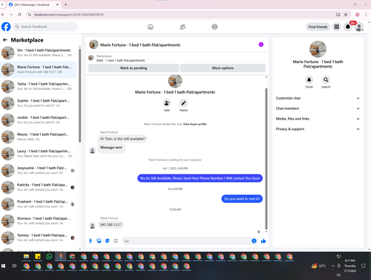Edit chat Name pencil icon
The width and height of the screenshot is (371, 280).
(x=183, y=103)
